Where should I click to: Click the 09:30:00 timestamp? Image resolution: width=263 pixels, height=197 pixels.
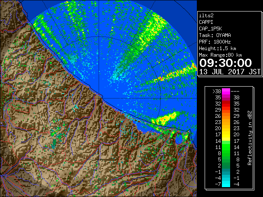coord(226,63)
